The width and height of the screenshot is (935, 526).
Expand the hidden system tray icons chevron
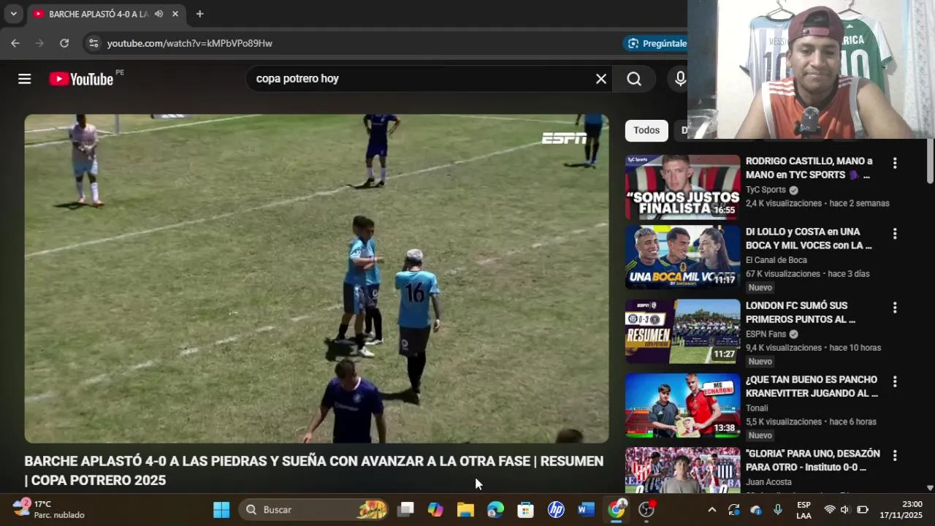click(x=711, y=509)
